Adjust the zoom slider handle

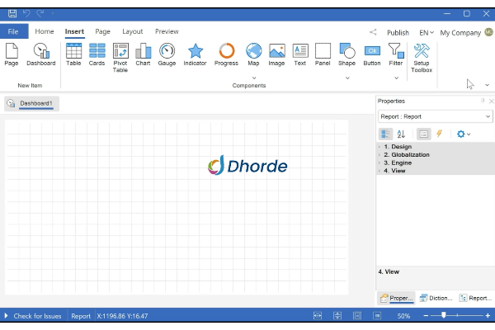click(444, 315)
